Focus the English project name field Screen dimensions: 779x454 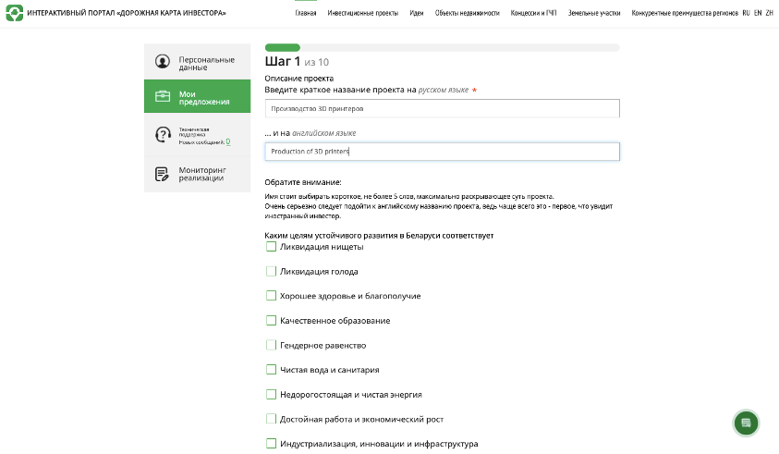[x=442, y=152]
